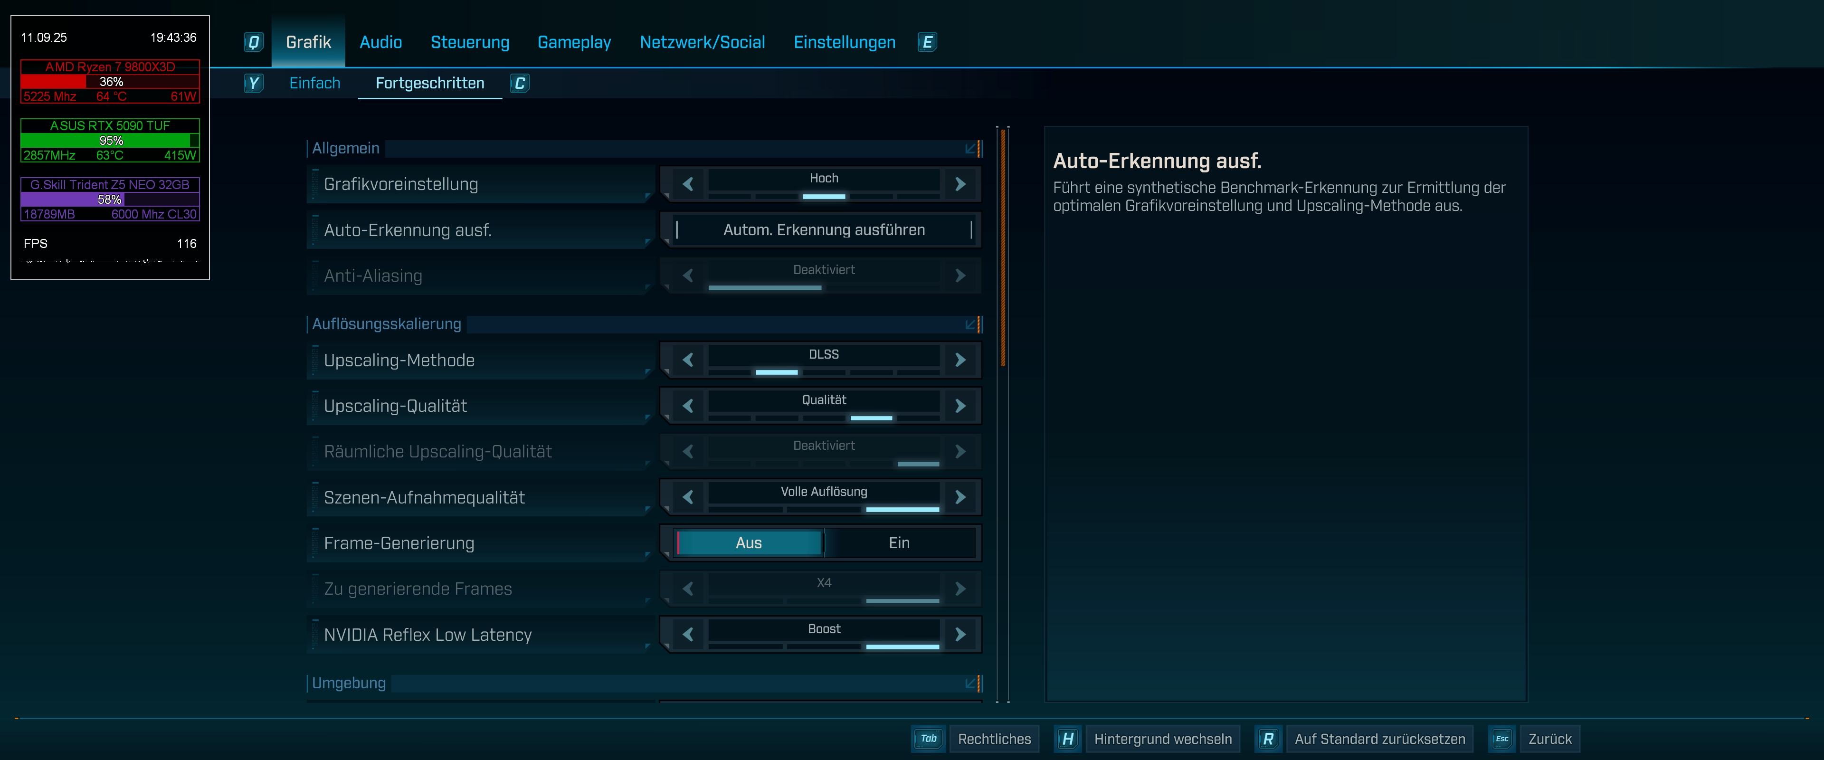Collapse the Umgebung section
Screen dimensions: 1824x760
971,684
